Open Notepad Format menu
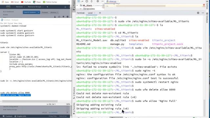Viewport: 210px width, 118px height. click(x=10, y=23)
